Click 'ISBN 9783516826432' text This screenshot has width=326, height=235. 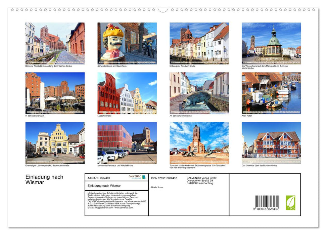click(x=164, y=178)
